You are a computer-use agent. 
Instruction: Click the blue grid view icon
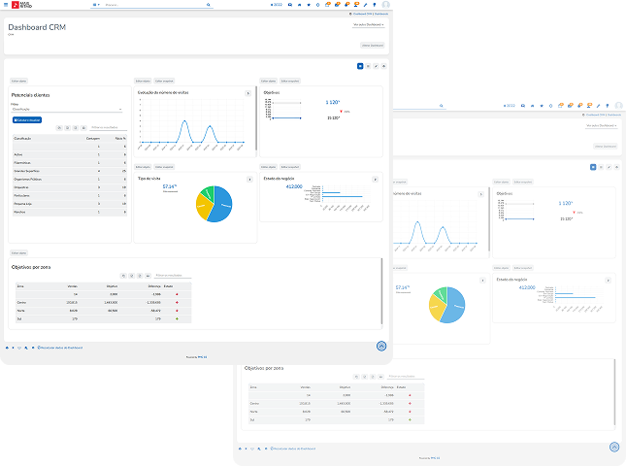(360, 65)
